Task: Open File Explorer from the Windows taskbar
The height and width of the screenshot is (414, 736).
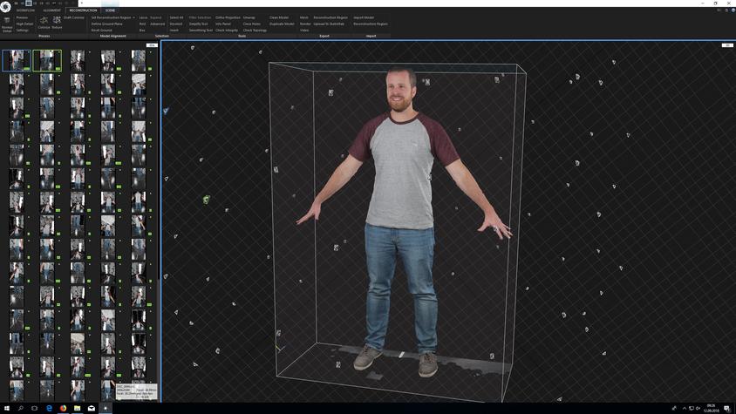Action: [x=77, y=408]
